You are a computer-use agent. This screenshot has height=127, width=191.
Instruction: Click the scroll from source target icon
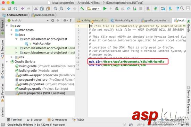[x=53, y=20]
